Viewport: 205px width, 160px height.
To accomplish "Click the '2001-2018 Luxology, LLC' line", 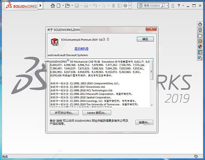I will (x=93, y=101).
